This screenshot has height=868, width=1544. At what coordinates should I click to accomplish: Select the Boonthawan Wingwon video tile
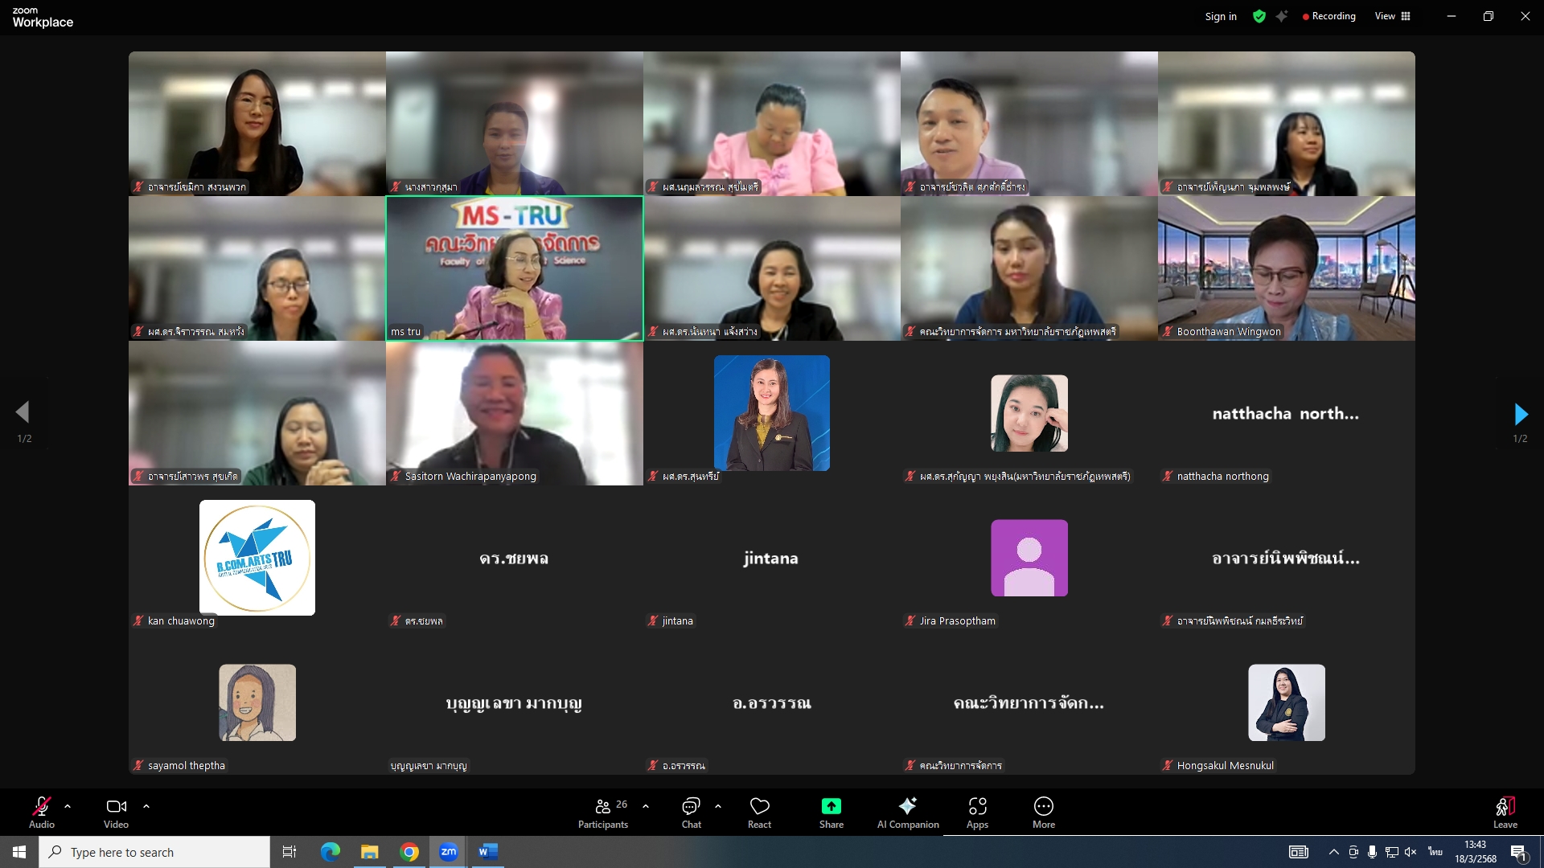[1286, 268]
